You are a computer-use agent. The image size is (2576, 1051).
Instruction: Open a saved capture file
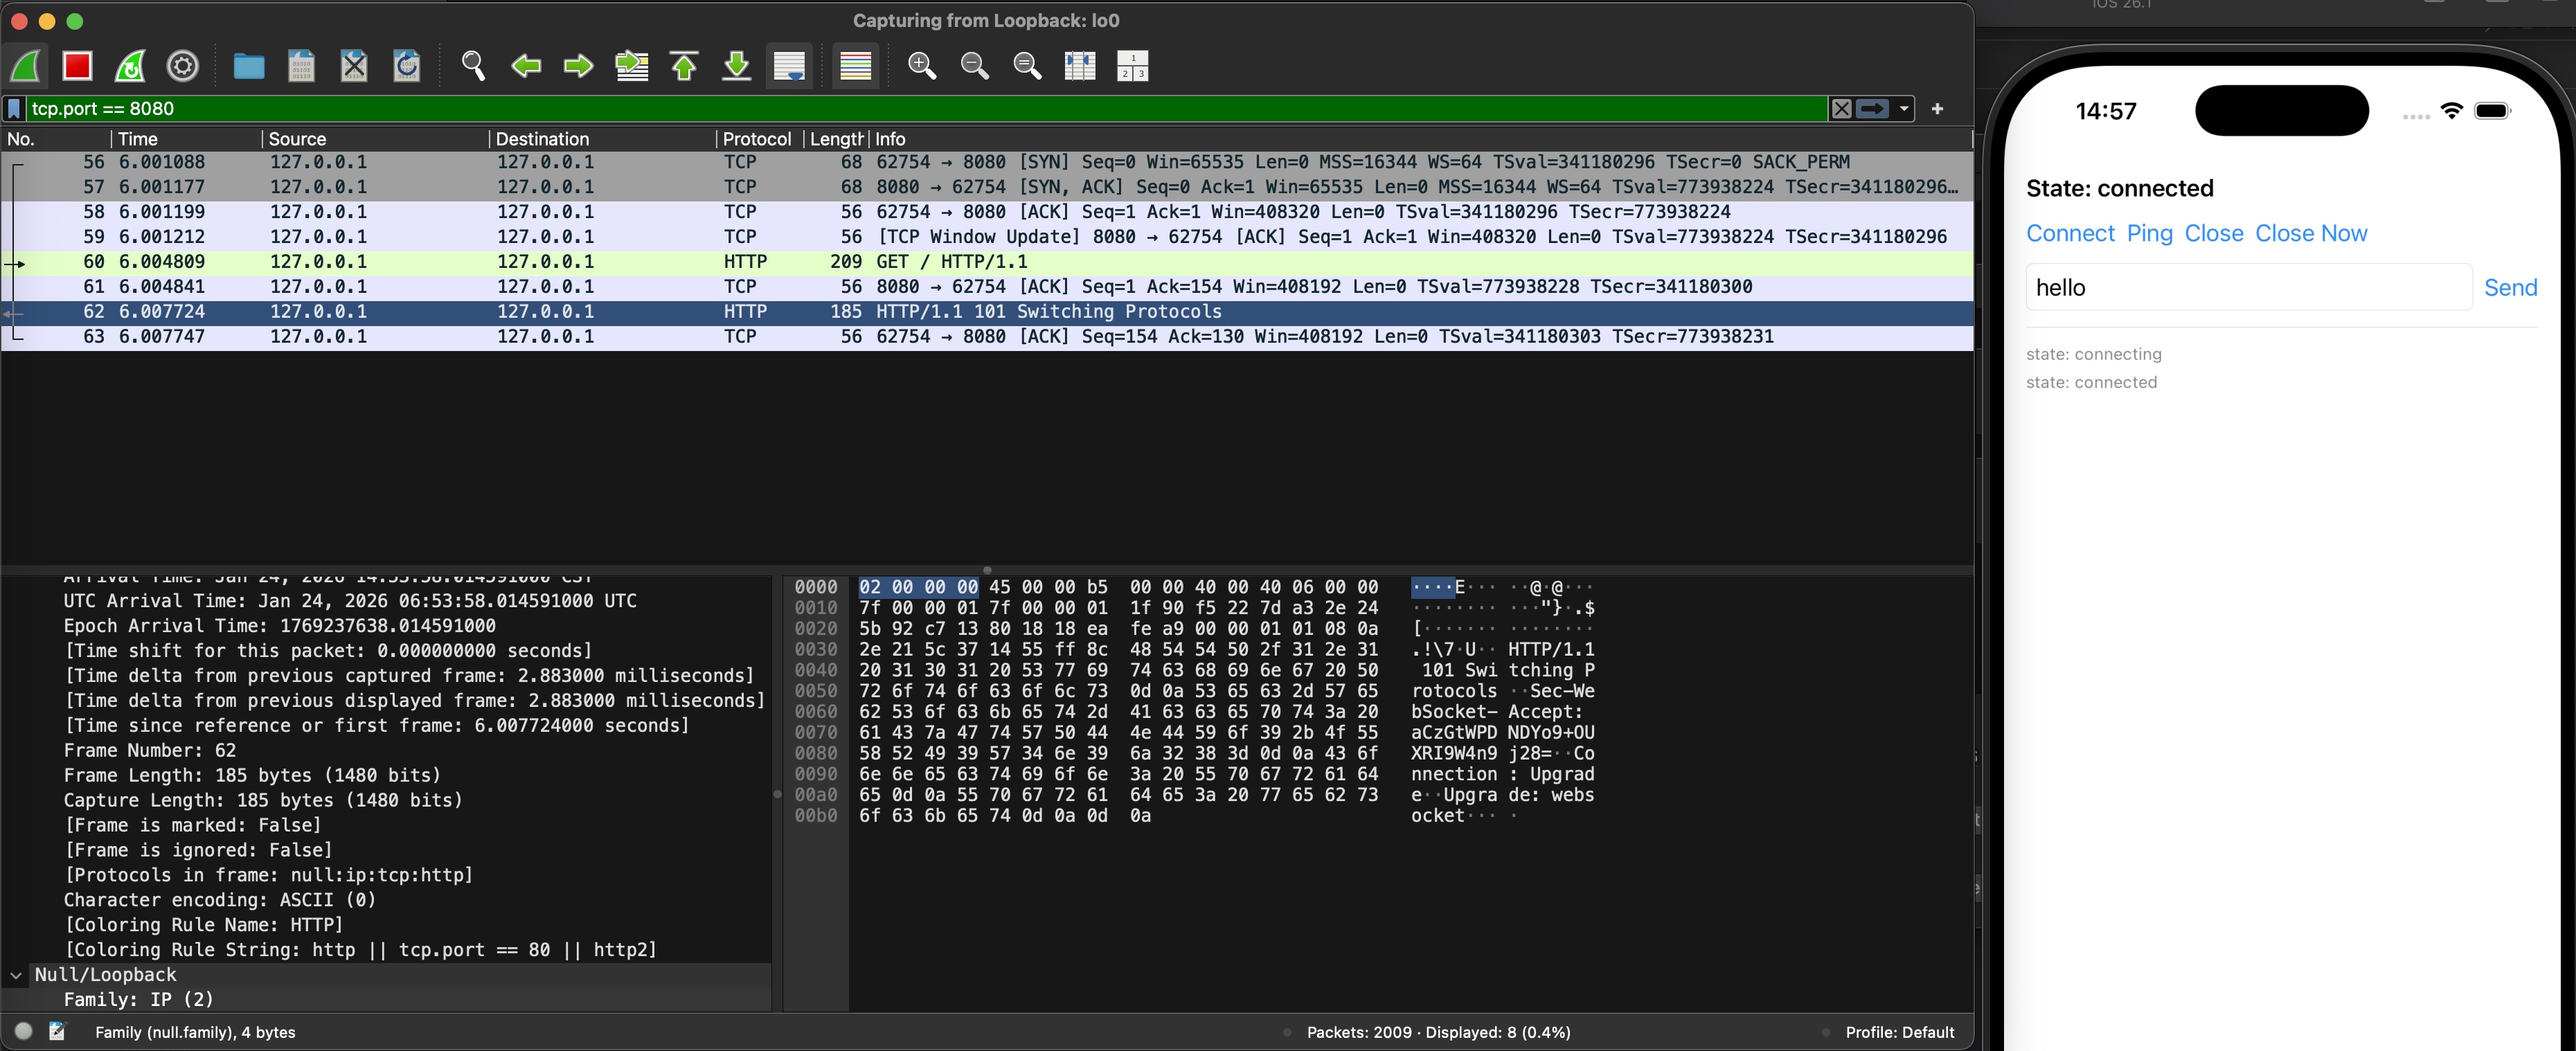(248, 66)
